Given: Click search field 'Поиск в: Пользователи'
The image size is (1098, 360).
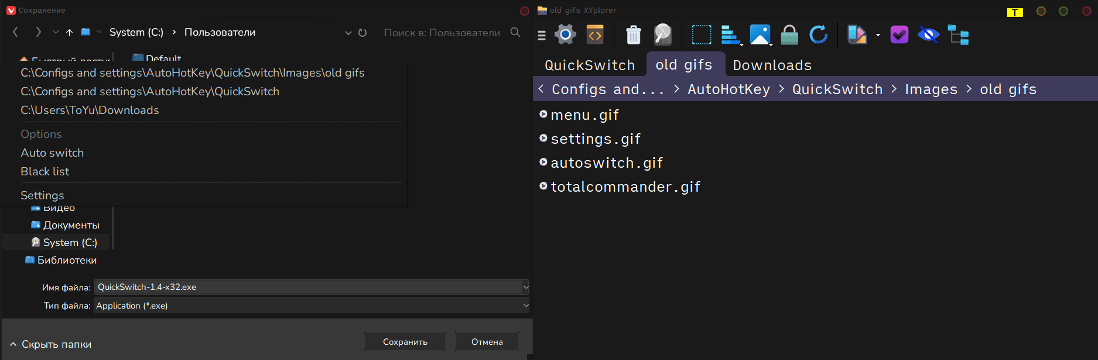Looking at the screenshot, I should click(x=442, y=33).
